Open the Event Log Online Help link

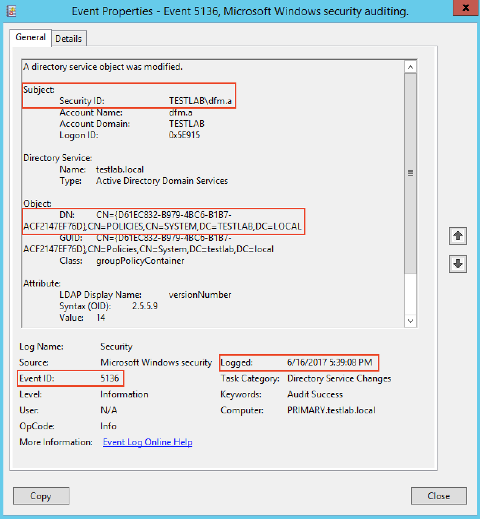148,442
